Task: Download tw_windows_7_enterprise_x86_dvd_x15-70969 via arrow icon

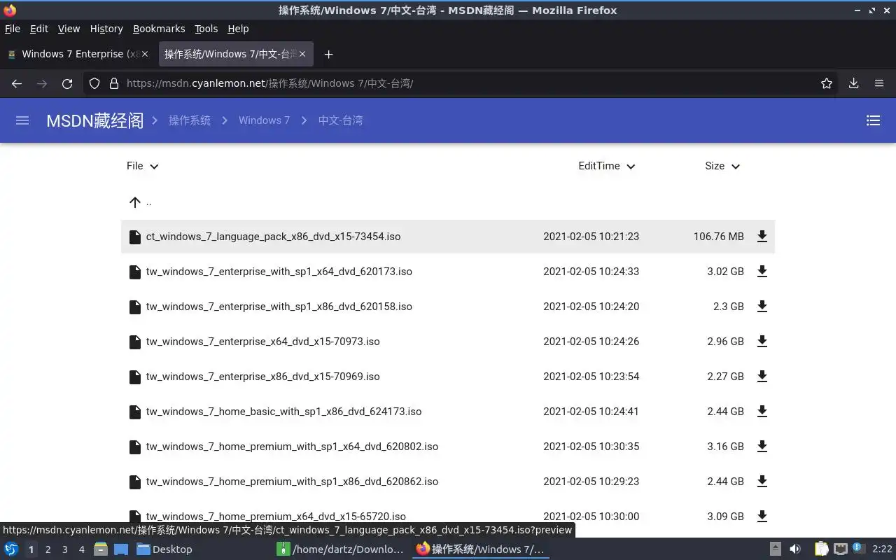Action: [762, 377]
